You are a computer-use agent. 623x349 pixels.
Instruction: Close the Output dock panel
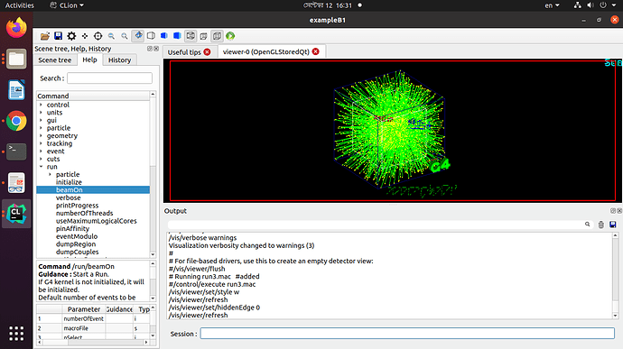(619, 211)
